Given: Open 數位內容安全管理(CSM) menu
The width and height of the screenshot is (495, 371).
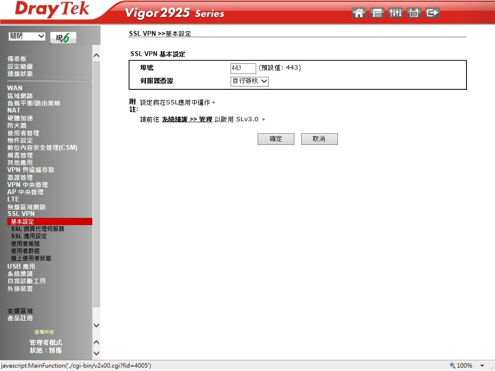Looking at the screenshot, I should (x=43, y=148).
